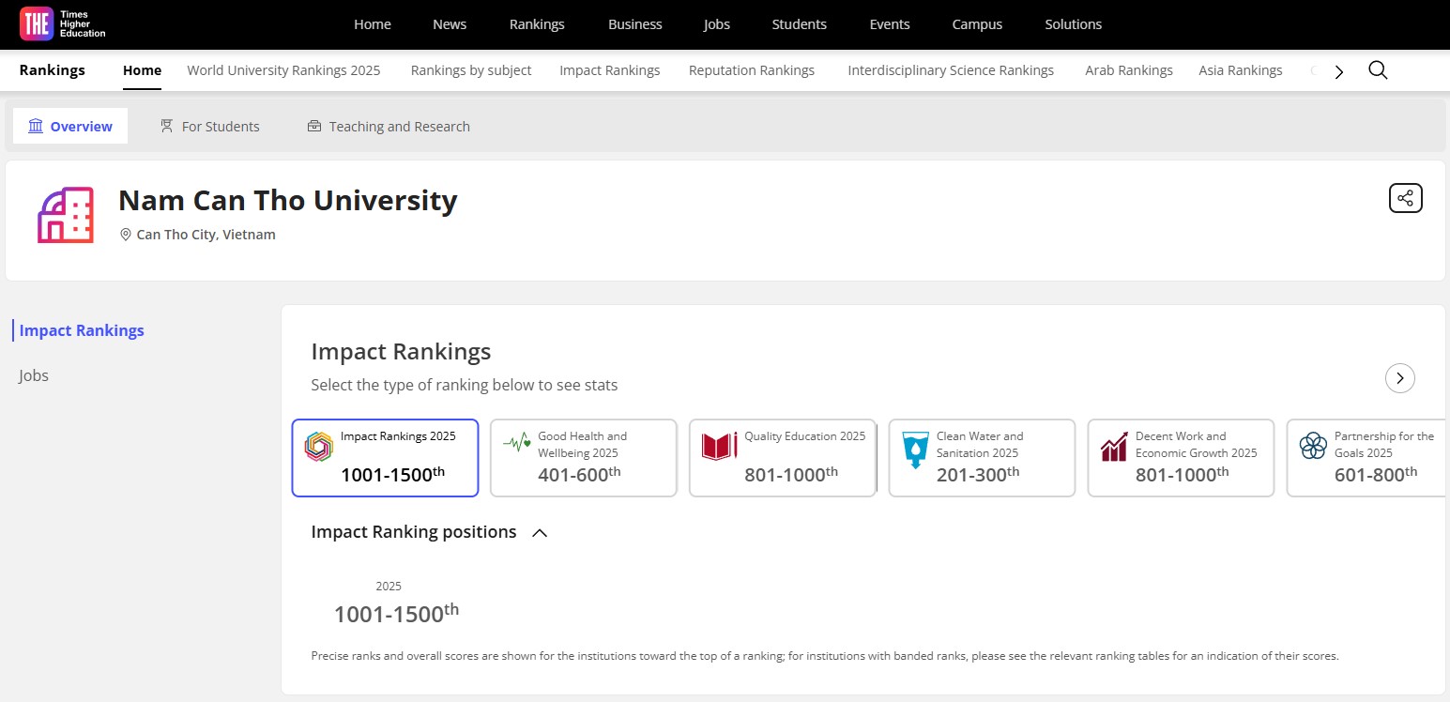Viewport: 1450px width, 702px height.
Task: Click the Impact Rankings 2025 hexagon icon
Action: [319, 447]
